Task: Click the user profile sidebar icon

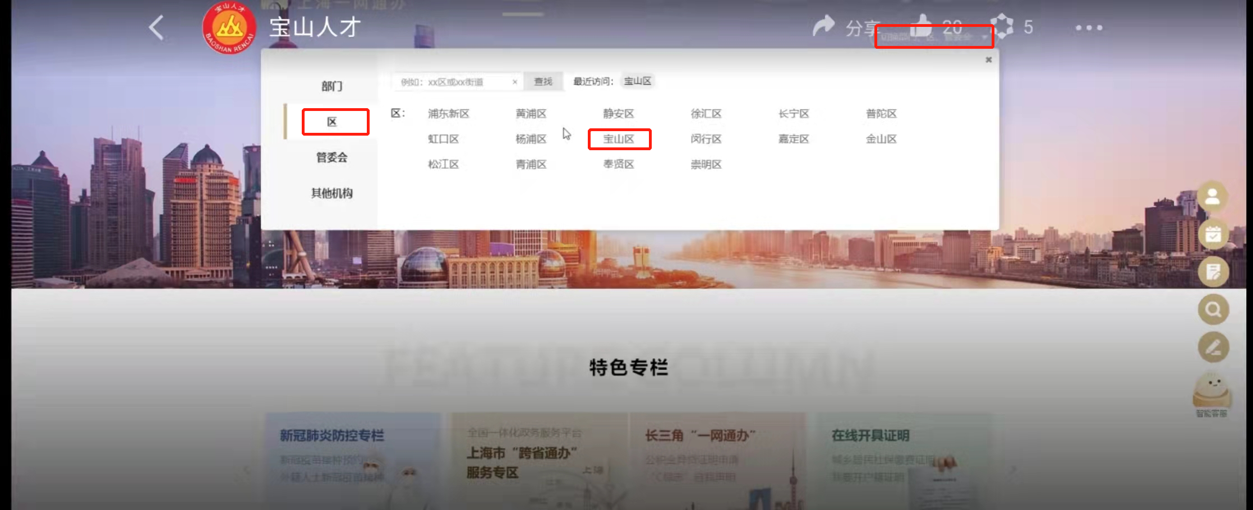Action: tap(1213, 197)
